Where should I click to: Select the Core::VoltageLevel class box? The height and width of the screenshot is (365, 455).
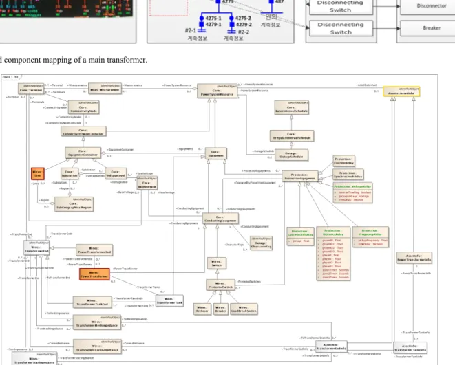coord(116,173)
